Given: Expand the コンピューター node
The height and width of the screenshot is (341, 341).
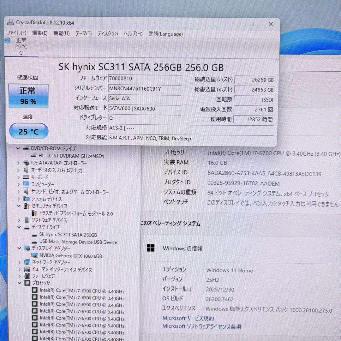Looking at the screenshot, I should pyautogui.click(x=19, y=184).
